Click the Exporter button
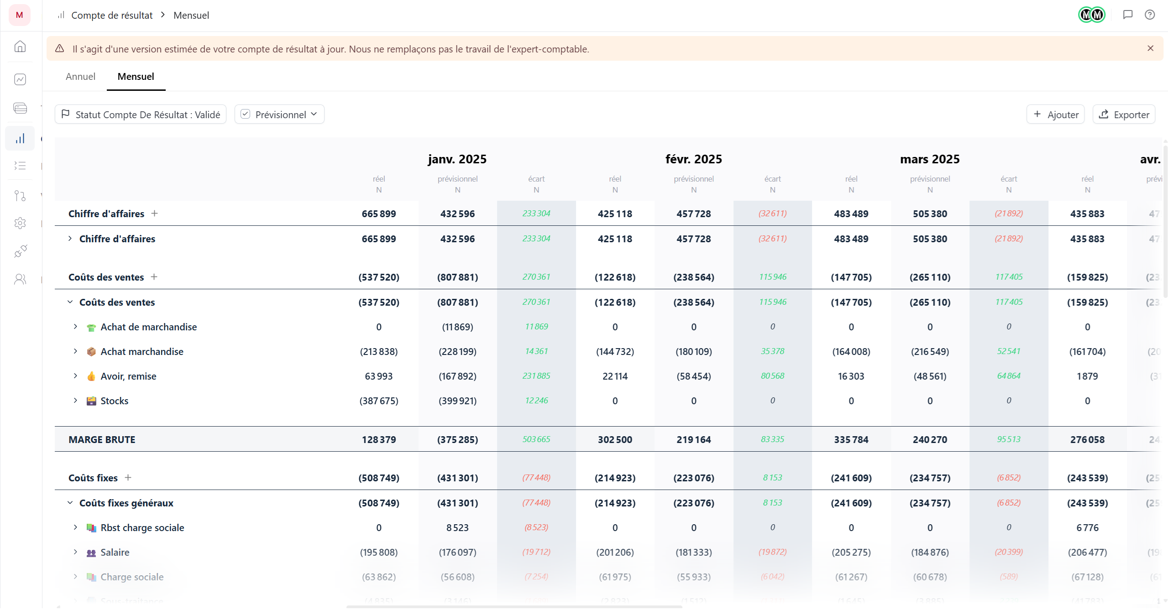The height and width of the screenshot is (610, 1168). click(x=1124, y=115)
